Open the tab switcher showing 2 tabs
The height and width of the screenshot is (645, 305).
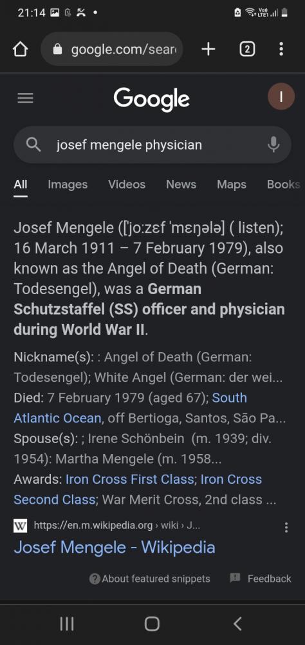[x=246, y=50]
